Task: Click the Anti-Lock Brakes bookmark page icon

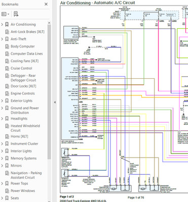Action: pyautogui.click(x=7, y=32)
